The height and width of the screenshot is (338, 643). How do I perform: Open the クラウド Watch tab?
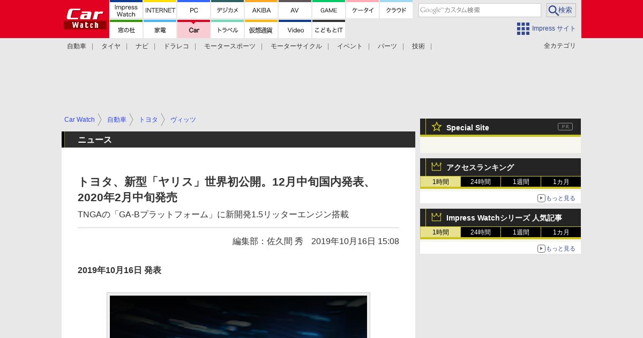pos(397,10)
